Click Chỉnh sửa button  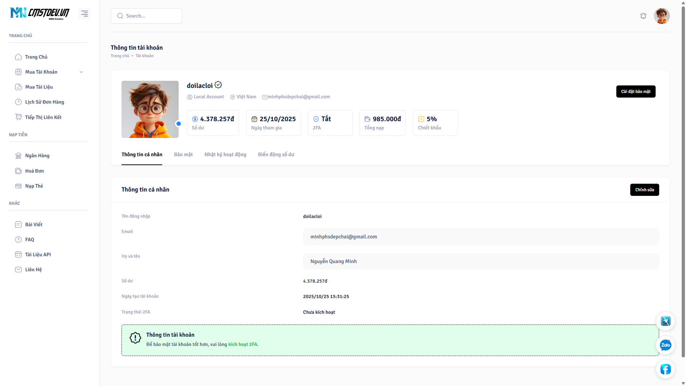coord(644,190)
